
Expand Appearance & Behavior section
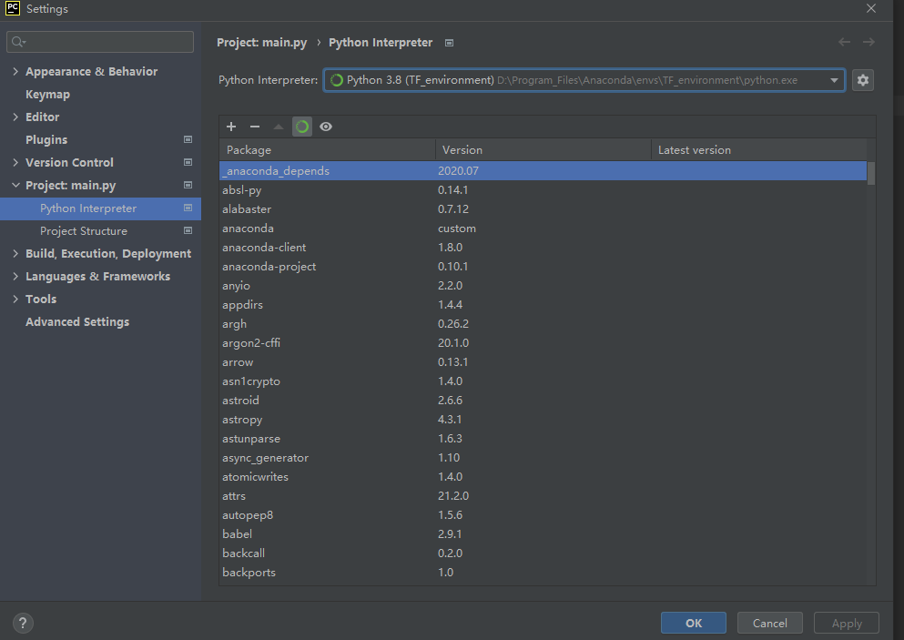15,72
